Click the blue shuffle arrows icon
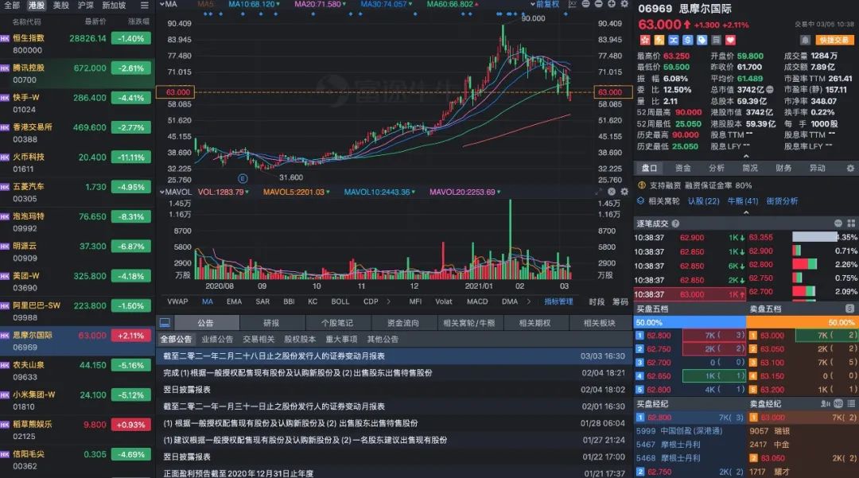 pos(674,40)
